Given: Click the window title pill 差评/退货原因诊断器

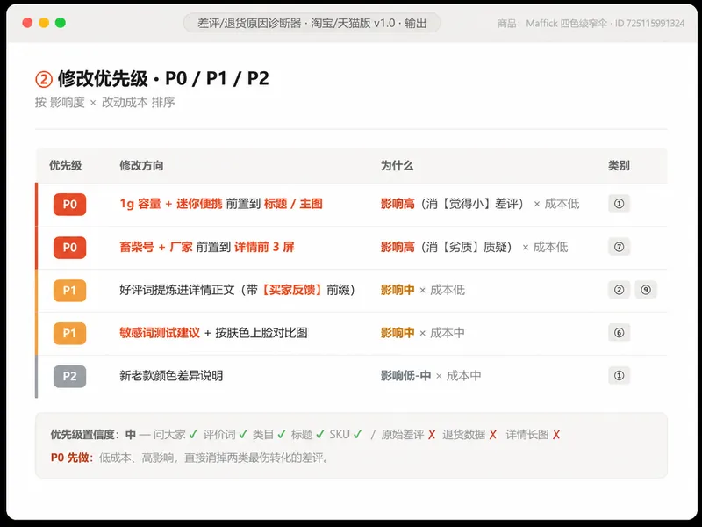Looking at the screenshot, I should [x=312, y=23].
